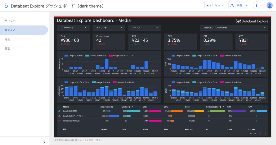This screenshot has width=276, height=145.
Task: Select the メディア page in sidebar
Action: click(x=24, y=30)
